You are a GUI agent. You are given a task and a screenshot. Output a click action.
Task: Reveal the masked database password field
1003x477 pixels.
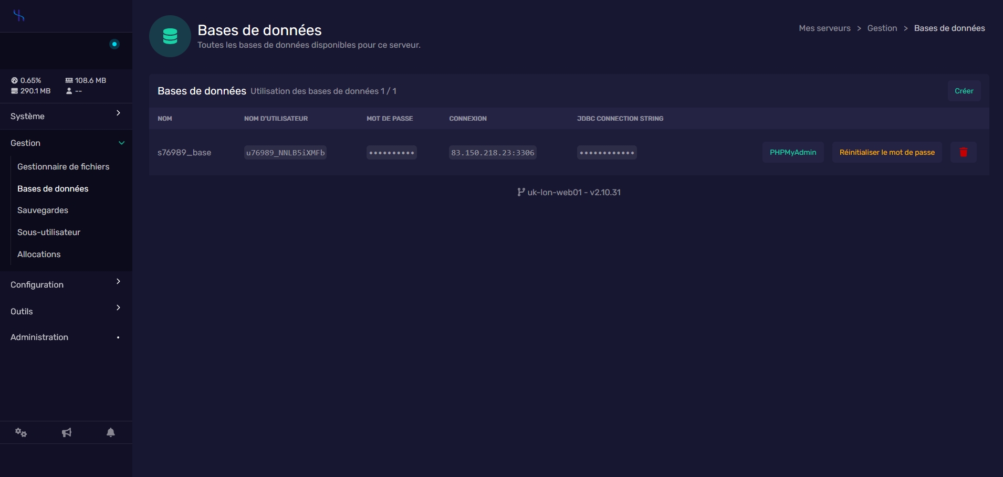(x=391, y=153)
